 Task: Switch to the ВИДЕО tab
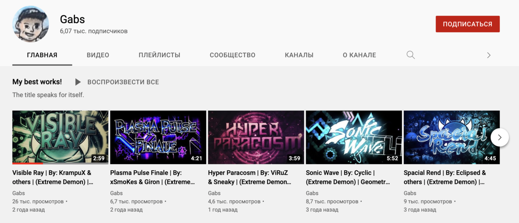click(98, 55)
